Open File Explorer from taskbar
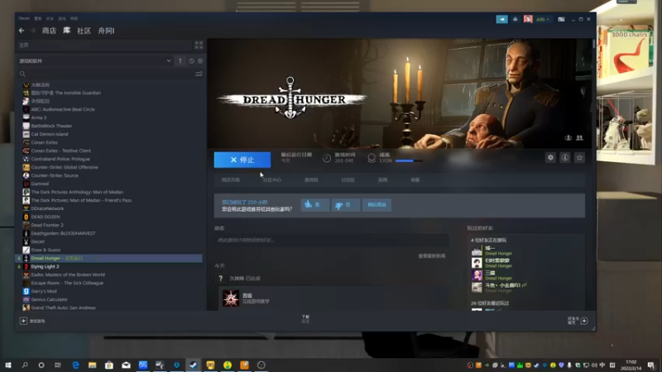662x372 pixels. click(92, 365)
